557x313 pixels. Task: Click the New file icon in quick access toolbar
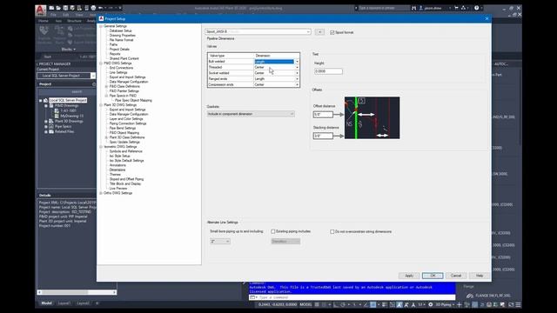(x=51, y=8)
